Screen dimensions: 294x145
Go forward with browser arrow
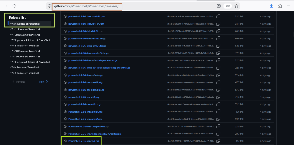coord(6,6)
